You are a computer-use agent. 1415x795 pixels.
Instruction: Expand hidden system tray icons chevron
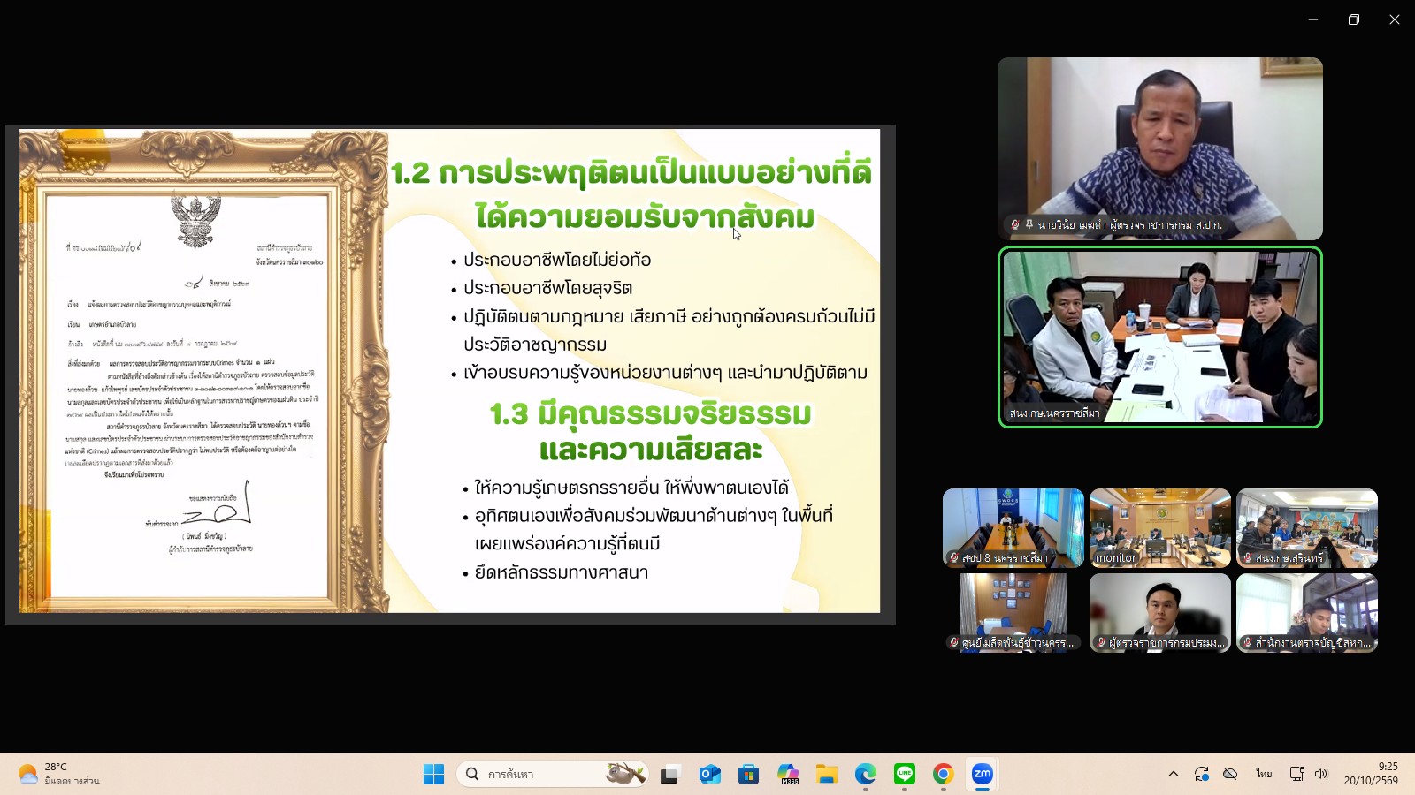(x=1174, y=775)
